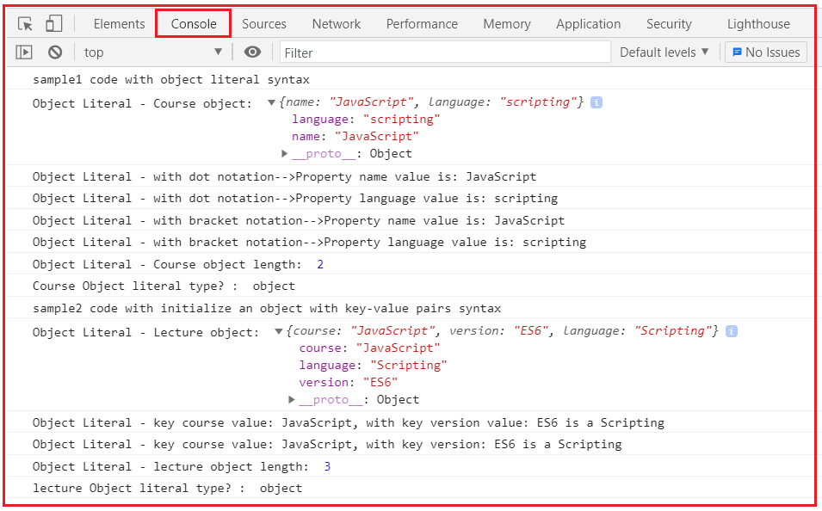Screen dimensions: 822x511
Task: Open the No Issues panel
Action: coord(766,52)
